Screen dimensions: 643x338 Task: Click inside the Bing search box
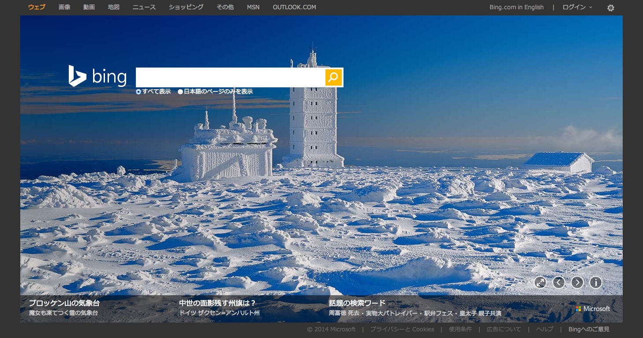[230, 77]
